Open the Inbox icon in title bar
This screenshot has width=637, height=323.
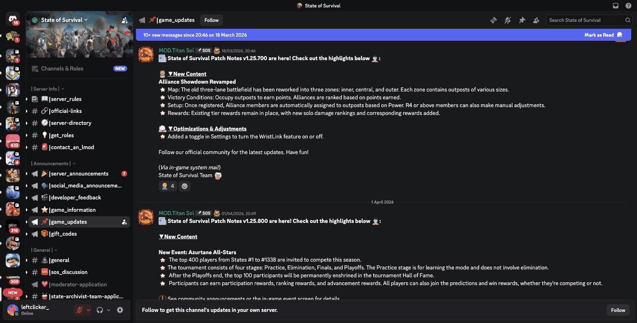(x=616, y=6)
